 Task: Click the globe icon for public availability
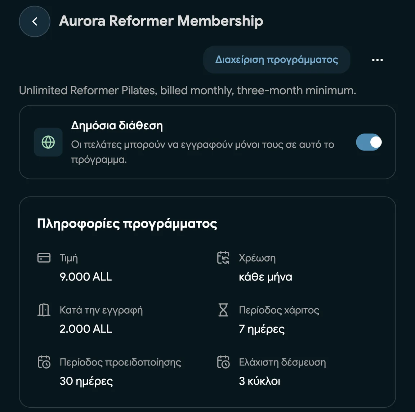48,142
